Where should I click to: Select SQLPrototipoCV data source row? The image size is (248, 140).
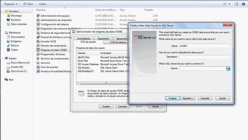(x=103, y=71)
